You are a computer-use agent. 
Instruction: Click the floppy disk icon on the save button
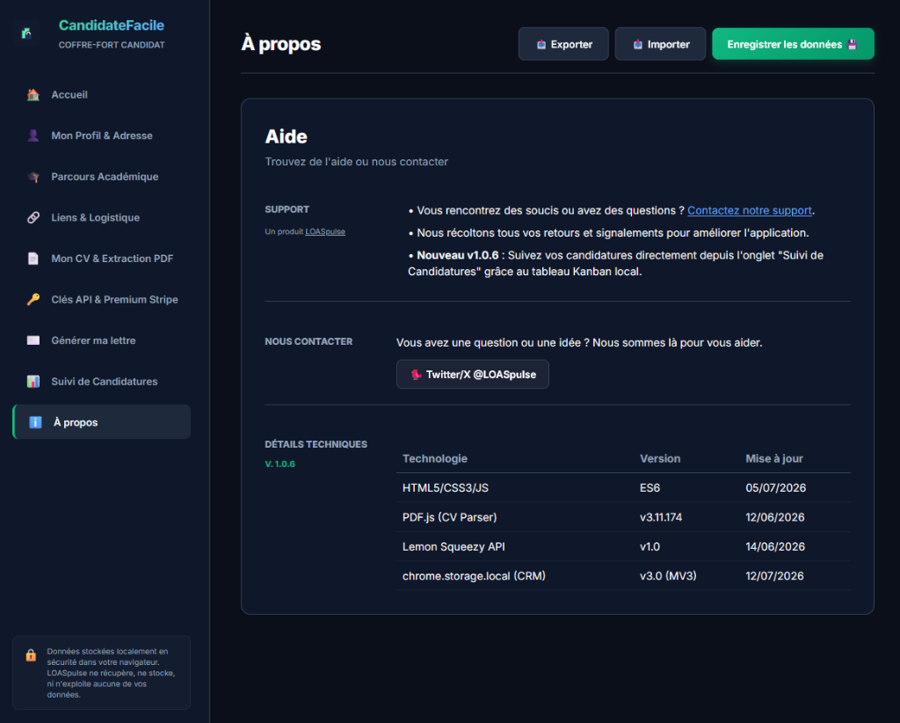coord(853,44)
